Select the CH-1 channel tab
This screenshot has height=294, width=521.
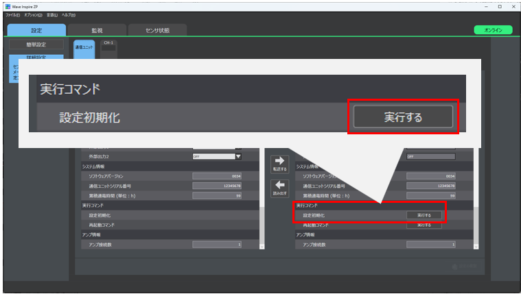coord(108,49)
